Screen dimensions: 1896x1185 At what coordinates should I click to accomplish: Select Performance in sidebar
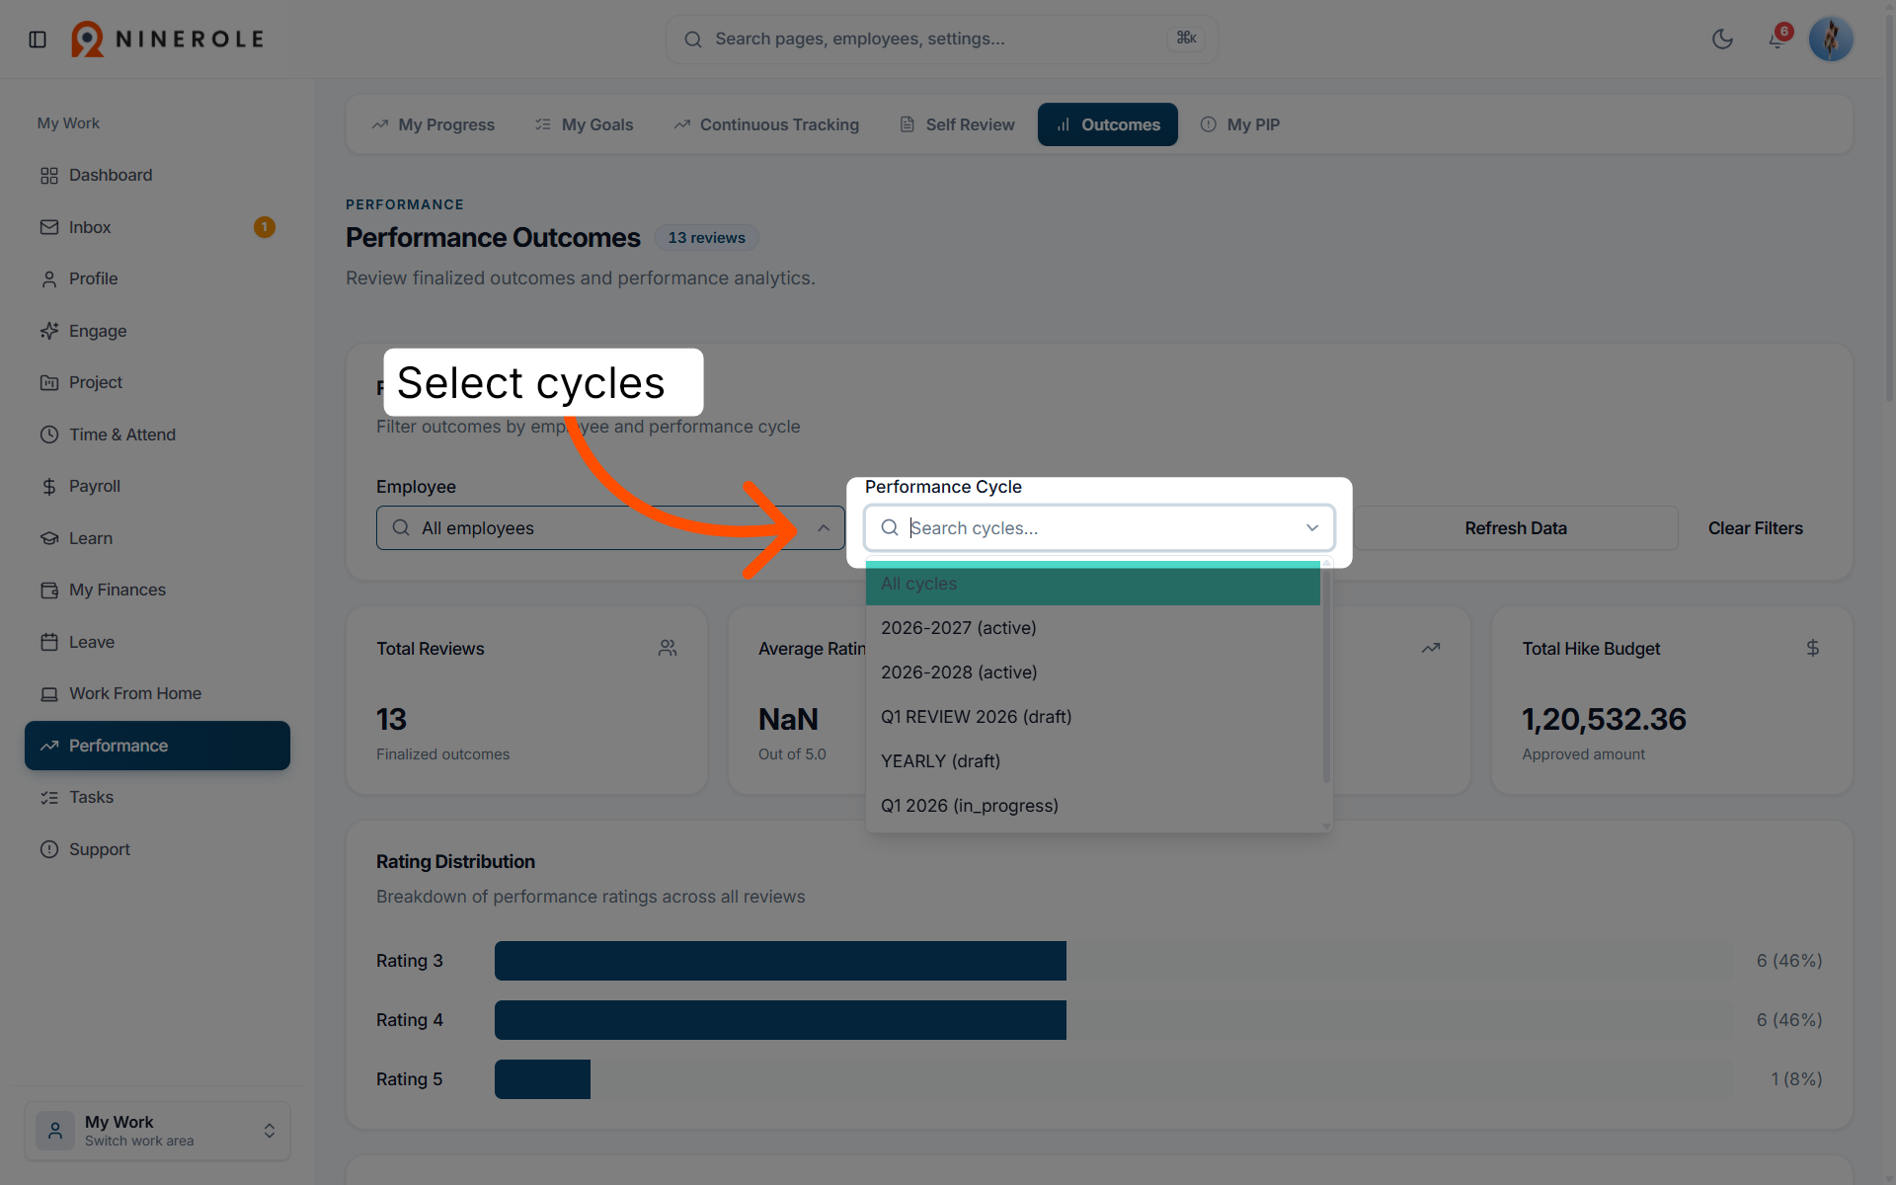(157, 746)
